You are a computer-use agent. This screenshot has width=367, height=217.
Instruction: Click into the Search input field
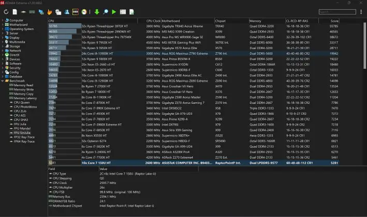(x=337, y=12)
